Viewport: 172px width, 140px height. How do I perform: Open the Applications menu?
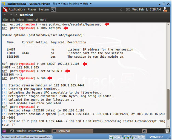pyautogui.click(x=17, y=9)
